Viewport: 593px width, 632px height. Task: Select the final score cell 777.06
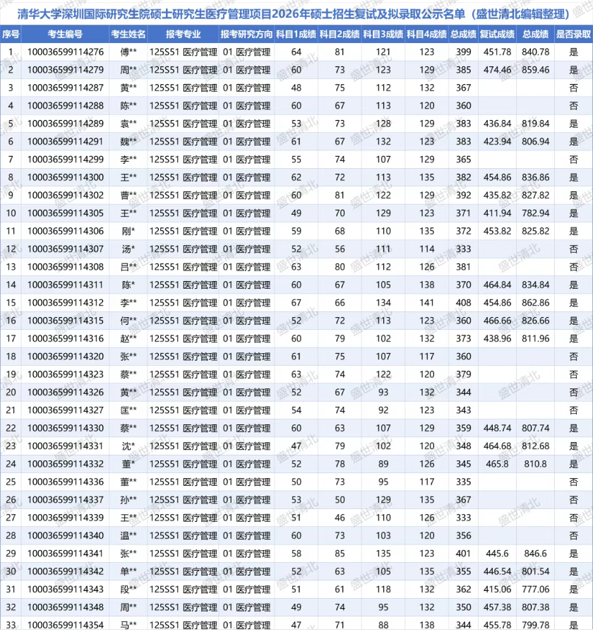(536, 589)
